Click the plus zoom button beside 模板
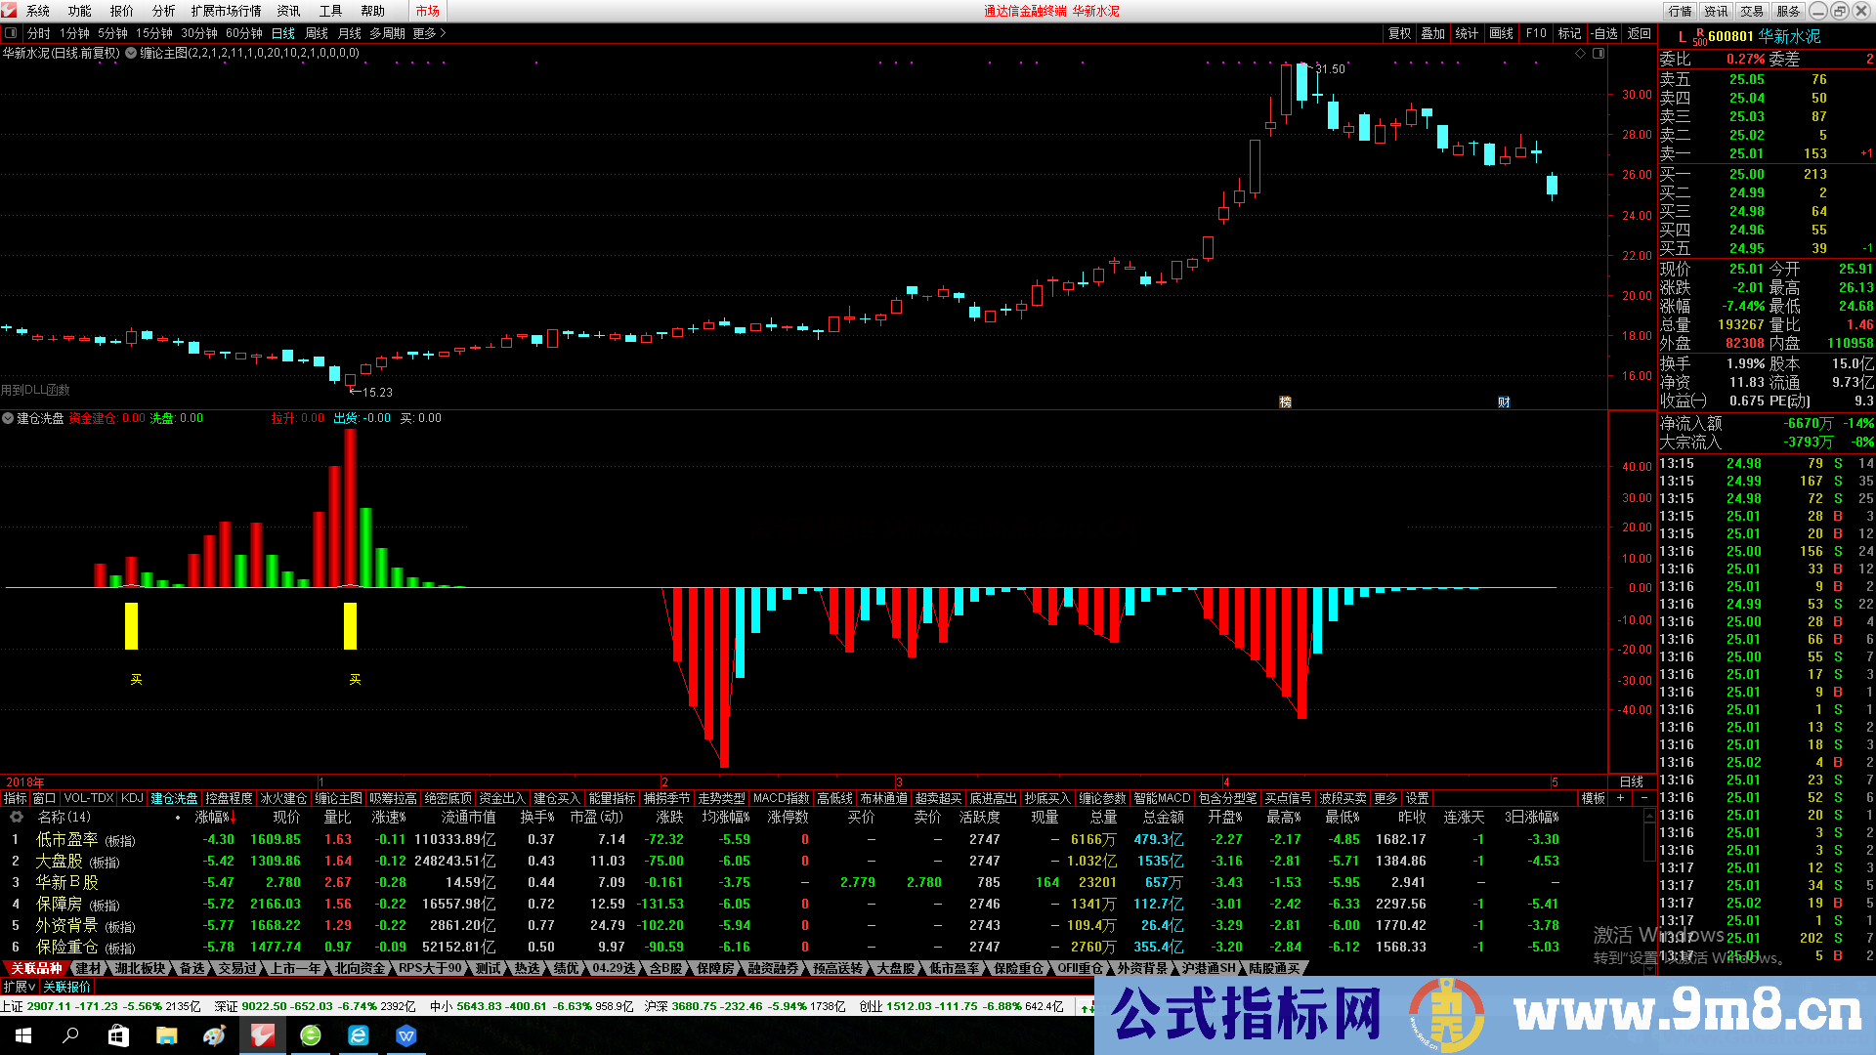1876x1055 pixels. pyautogui.click(x=1620, y=798)
